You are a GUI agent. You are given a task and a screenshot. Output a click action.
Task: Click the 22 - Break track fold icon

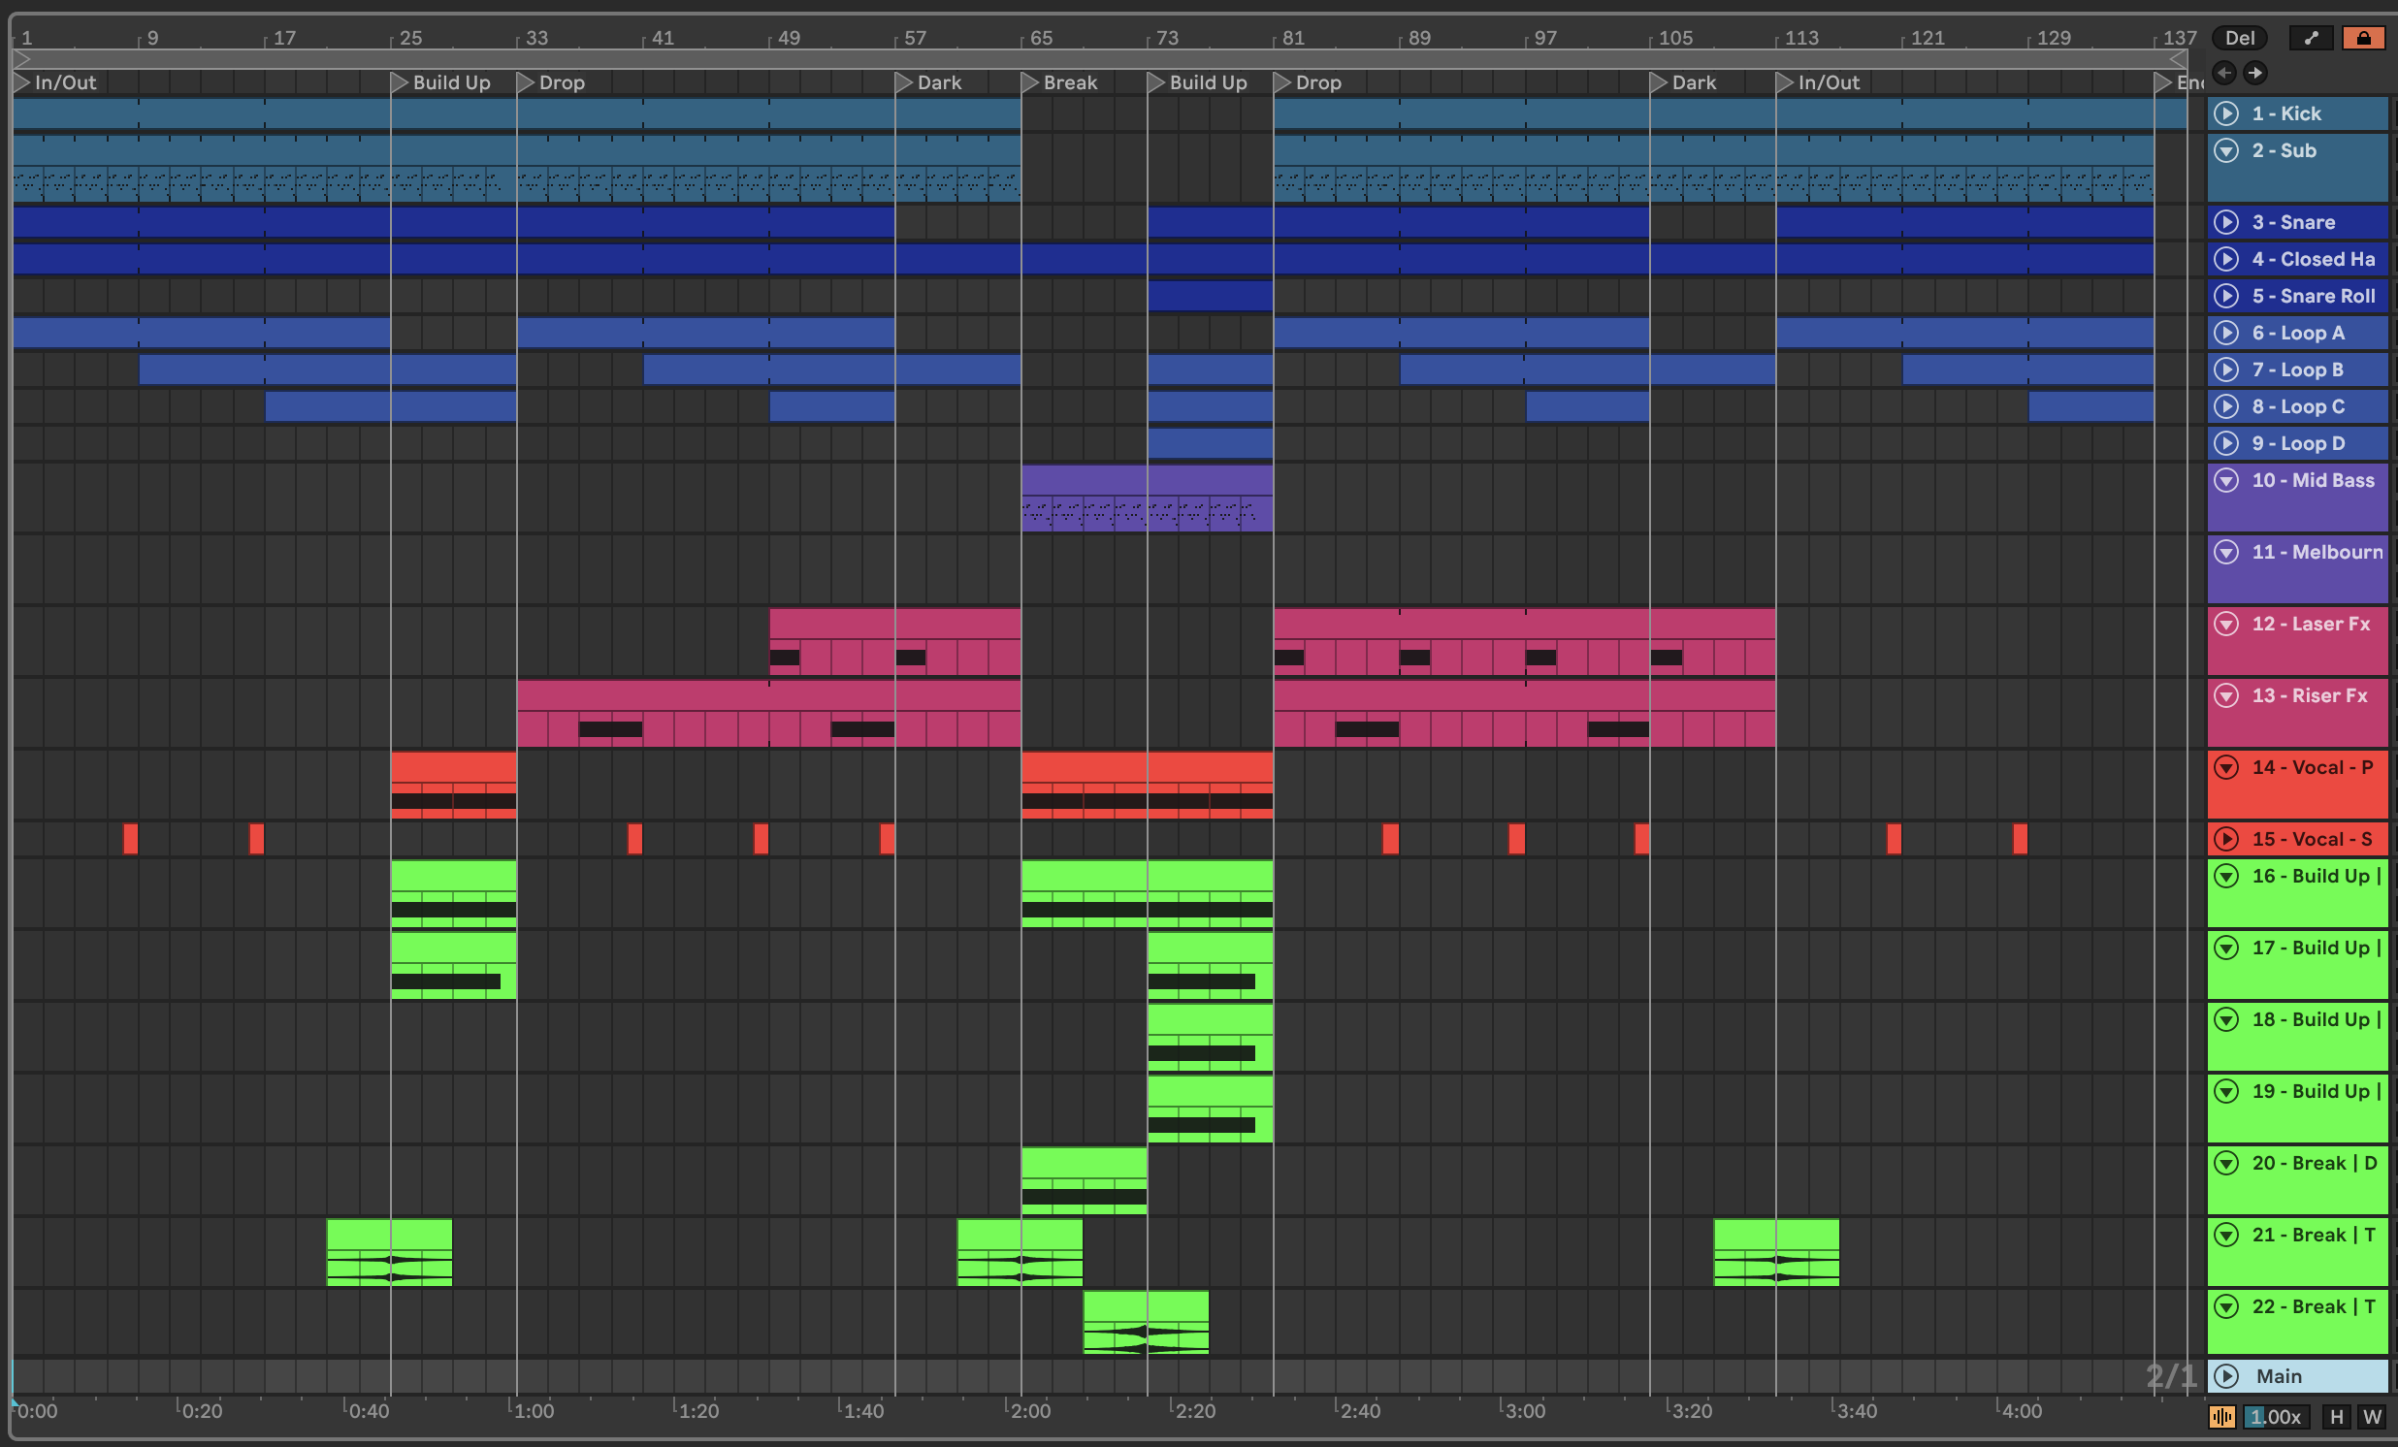pyautogui.click(x=2226, y=1306)
